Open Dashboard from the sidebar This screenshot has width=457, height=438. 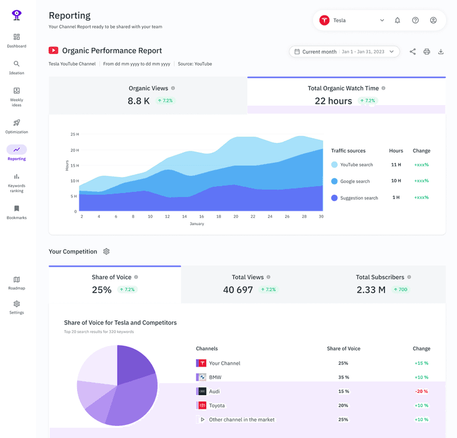pyautogui.click(x=17, y=41)
